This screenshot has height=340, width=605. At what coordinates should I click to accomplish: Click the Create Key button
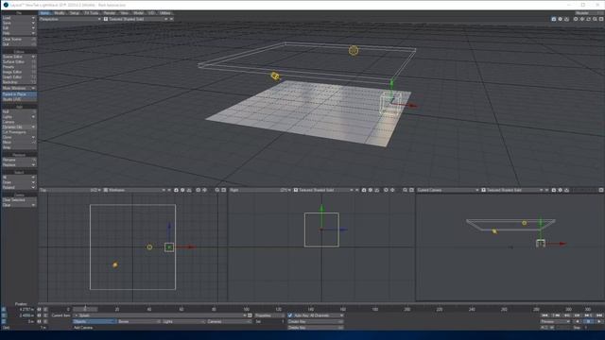coord(315,321)
